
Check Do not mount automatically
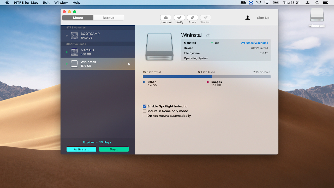(x=145, y=116)
